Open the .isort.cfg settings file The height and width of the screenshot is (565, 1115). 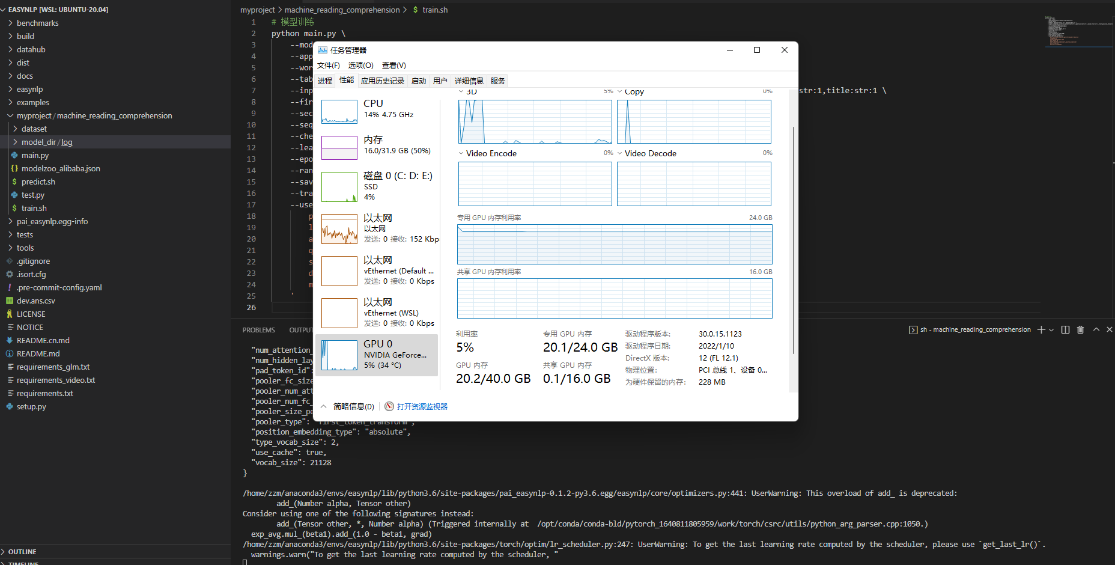pos(115,274)
